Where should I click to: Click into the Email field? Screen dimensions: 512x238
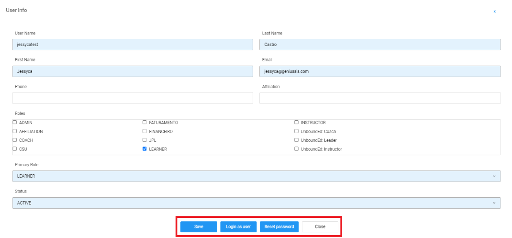pos(380,71)
